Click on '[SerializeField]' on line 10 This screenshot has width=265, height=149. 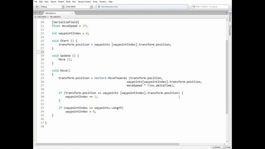pos(65,22)
